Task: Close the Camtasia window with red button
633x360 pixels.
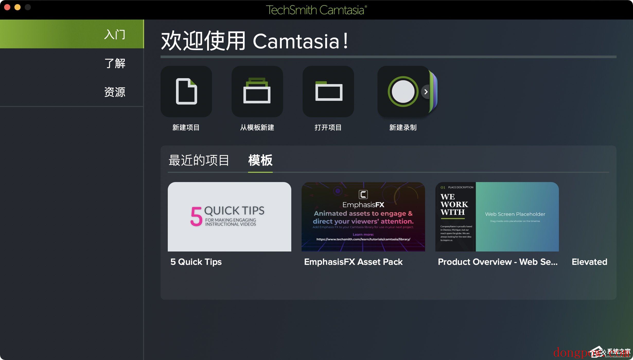Action: 7,7
